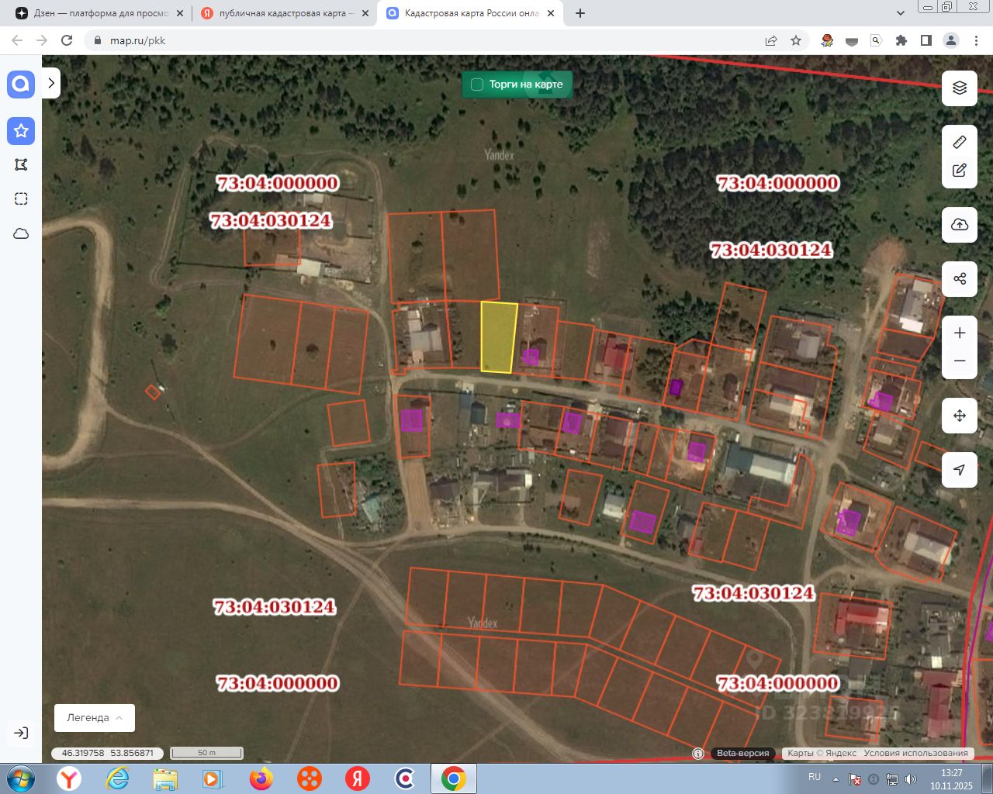Click the locate me arrow button
Screen dimensions: 993x794
(960, 470)
